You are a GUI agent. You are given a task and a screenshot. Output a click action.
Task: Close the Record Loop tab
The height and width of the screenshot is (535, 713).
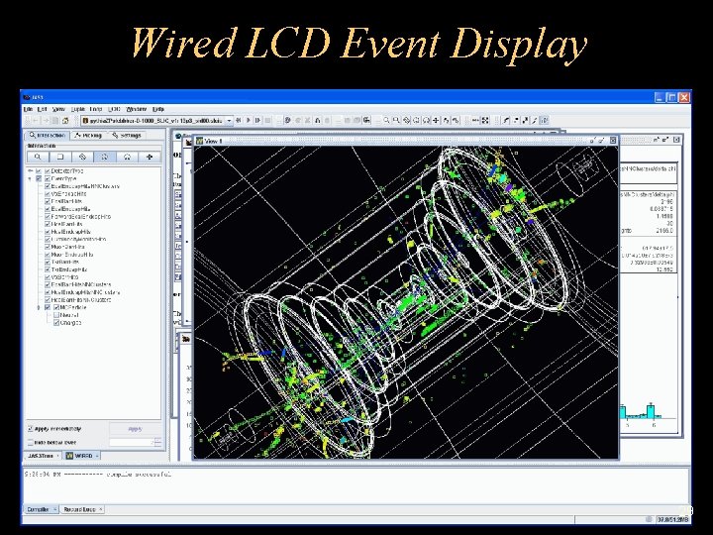(x=100, y=509)
